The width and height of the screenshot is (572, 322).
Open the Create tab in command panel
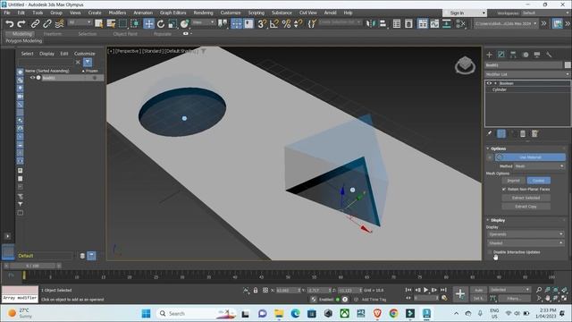click(x=490, y=55)
